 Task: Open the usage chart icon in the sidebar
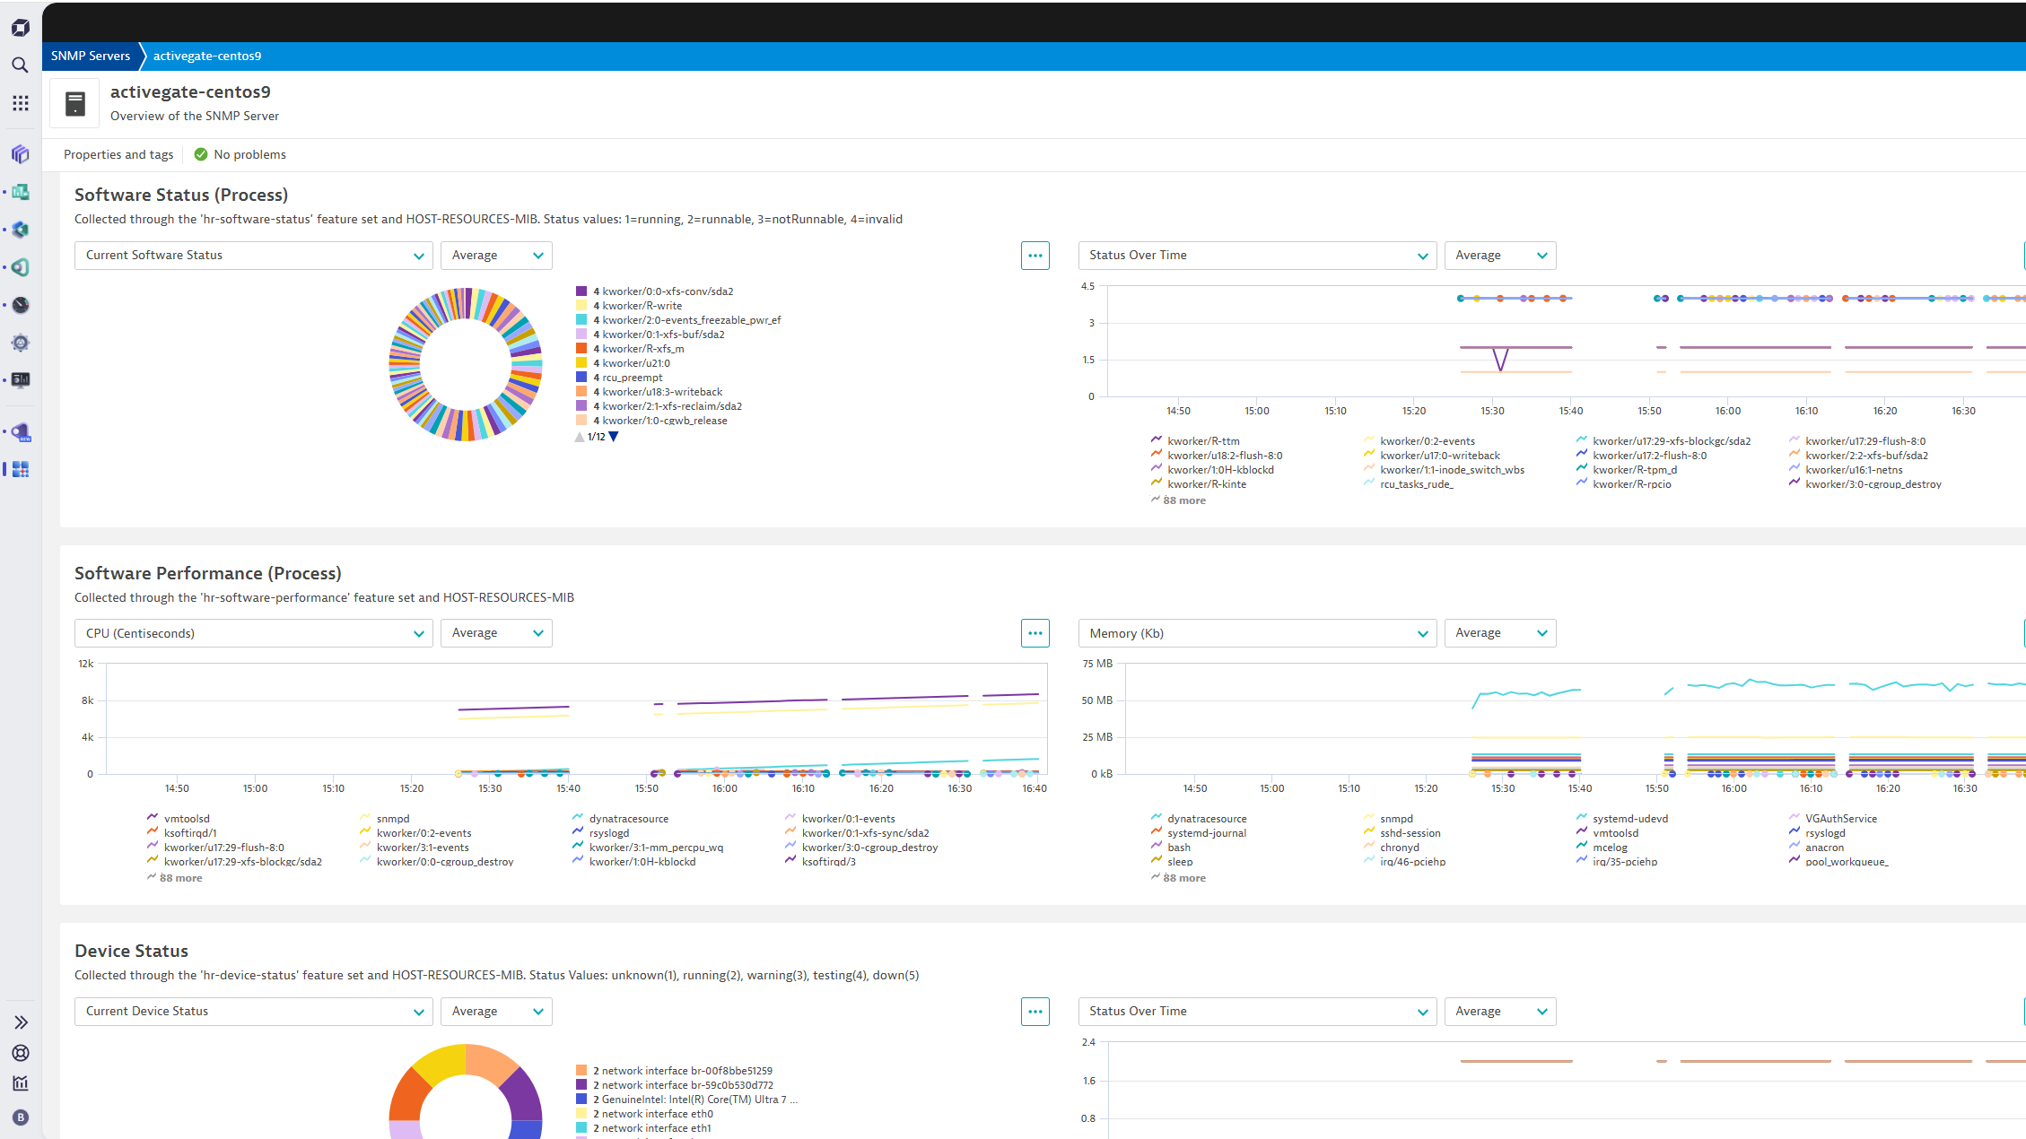pyautogui.click(x=20, y=1082)
